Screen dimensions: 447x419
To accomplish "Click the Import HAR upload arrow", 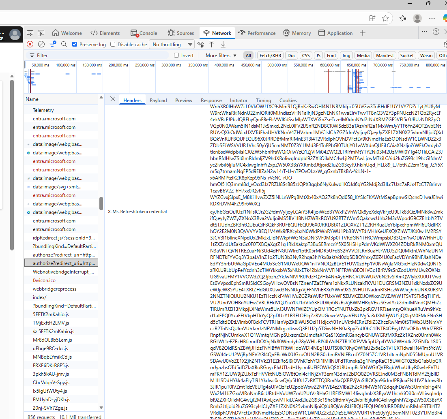I will [211, 44].
